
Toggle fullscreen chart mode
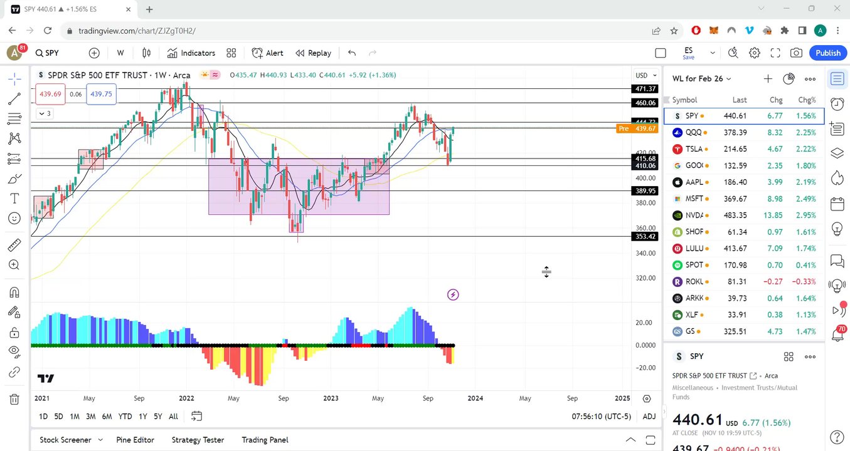(775, 53)
